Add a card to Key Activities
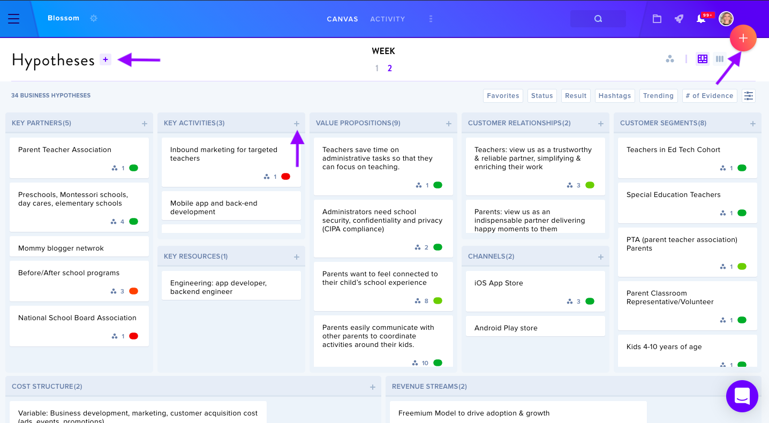Image resolution: width=769 pixels, height=423 pixels. [297, 124]
